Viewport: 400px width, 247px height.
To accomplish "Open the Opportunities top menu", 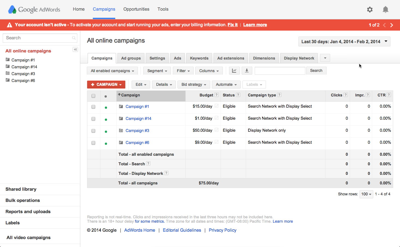I will click(136, 9).
